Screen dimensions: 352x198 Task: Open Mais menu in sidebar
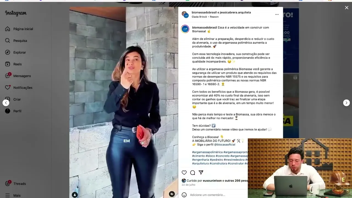[x=13, y=195]
